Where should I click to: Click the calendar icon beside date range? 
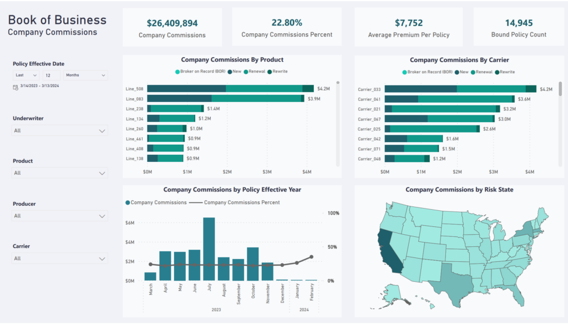tap(15, 87)
